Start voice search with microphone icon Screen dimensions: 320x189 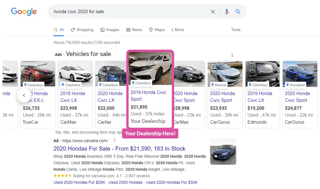(226, 12)
